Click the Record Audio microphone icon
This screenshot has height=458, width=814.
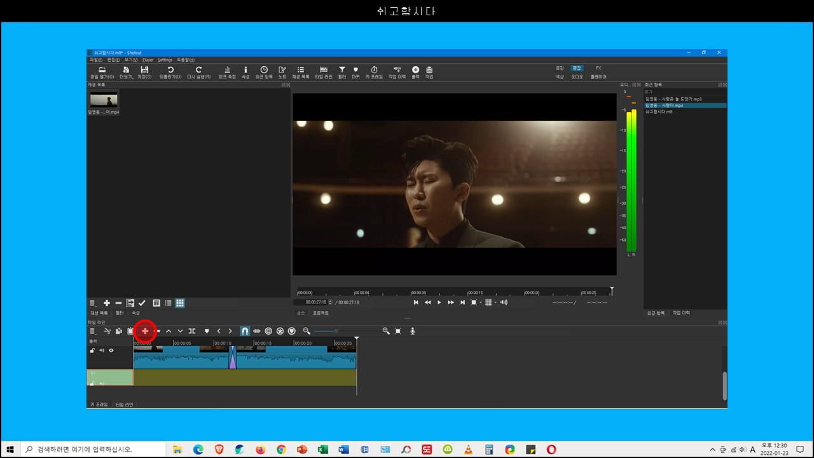[413, 331]
